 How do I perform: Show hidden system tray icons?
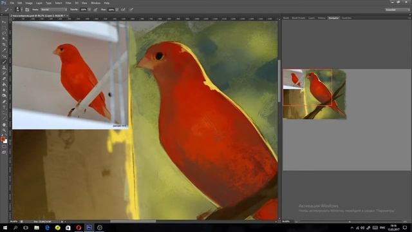pyautogui.click(x=352, y=227)
